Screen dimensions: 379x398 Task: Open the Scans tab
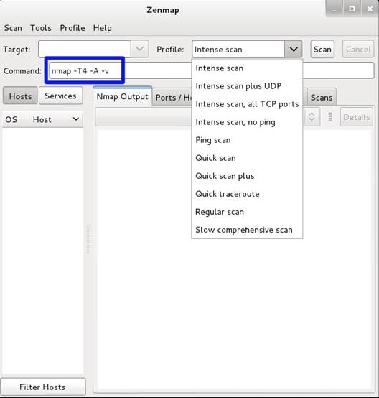click(x=322, y=98)
